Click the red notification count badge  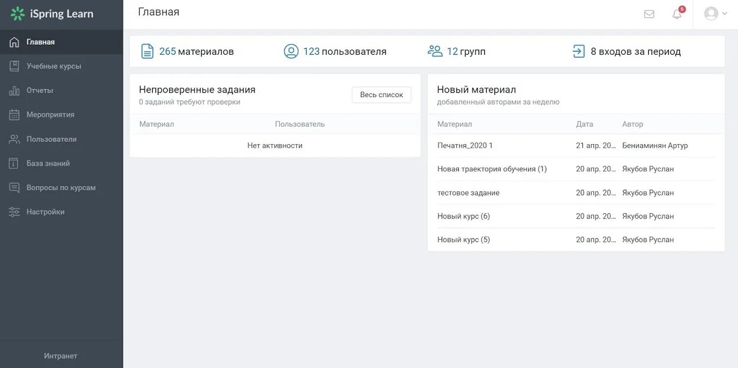pos(682,9)
